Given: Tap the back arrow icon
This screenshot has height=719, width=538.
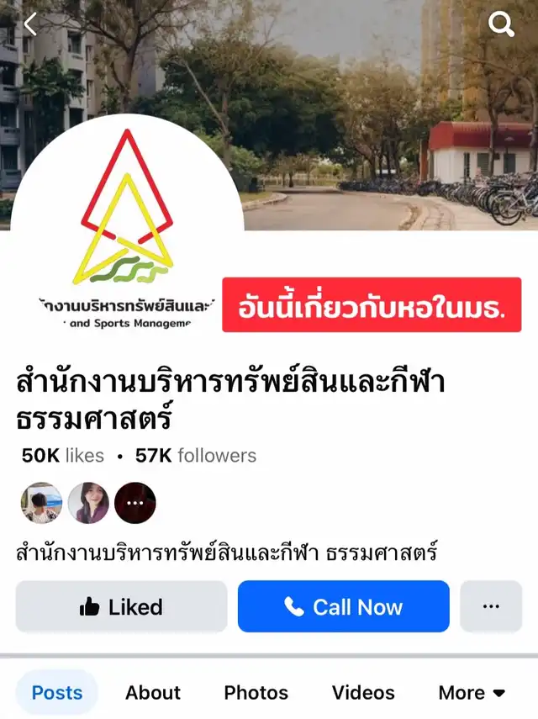Looking at the screenshot, I should [31, 24].
